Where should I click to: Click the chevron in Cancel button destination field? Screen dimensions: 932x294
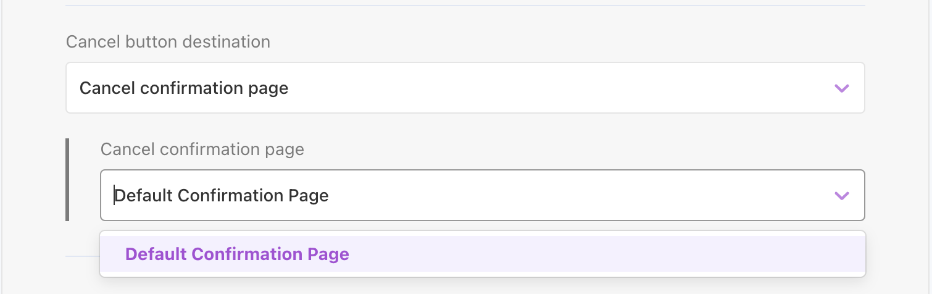click(841, 88)
